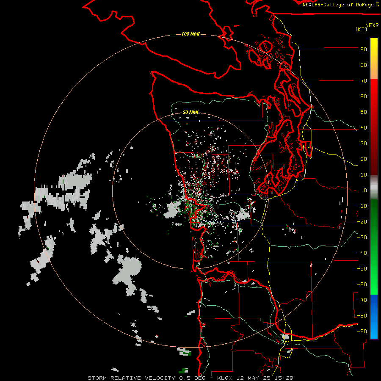Click the 90 value on the velocity scale
This screenshot has height=381, width=381.
364,50
